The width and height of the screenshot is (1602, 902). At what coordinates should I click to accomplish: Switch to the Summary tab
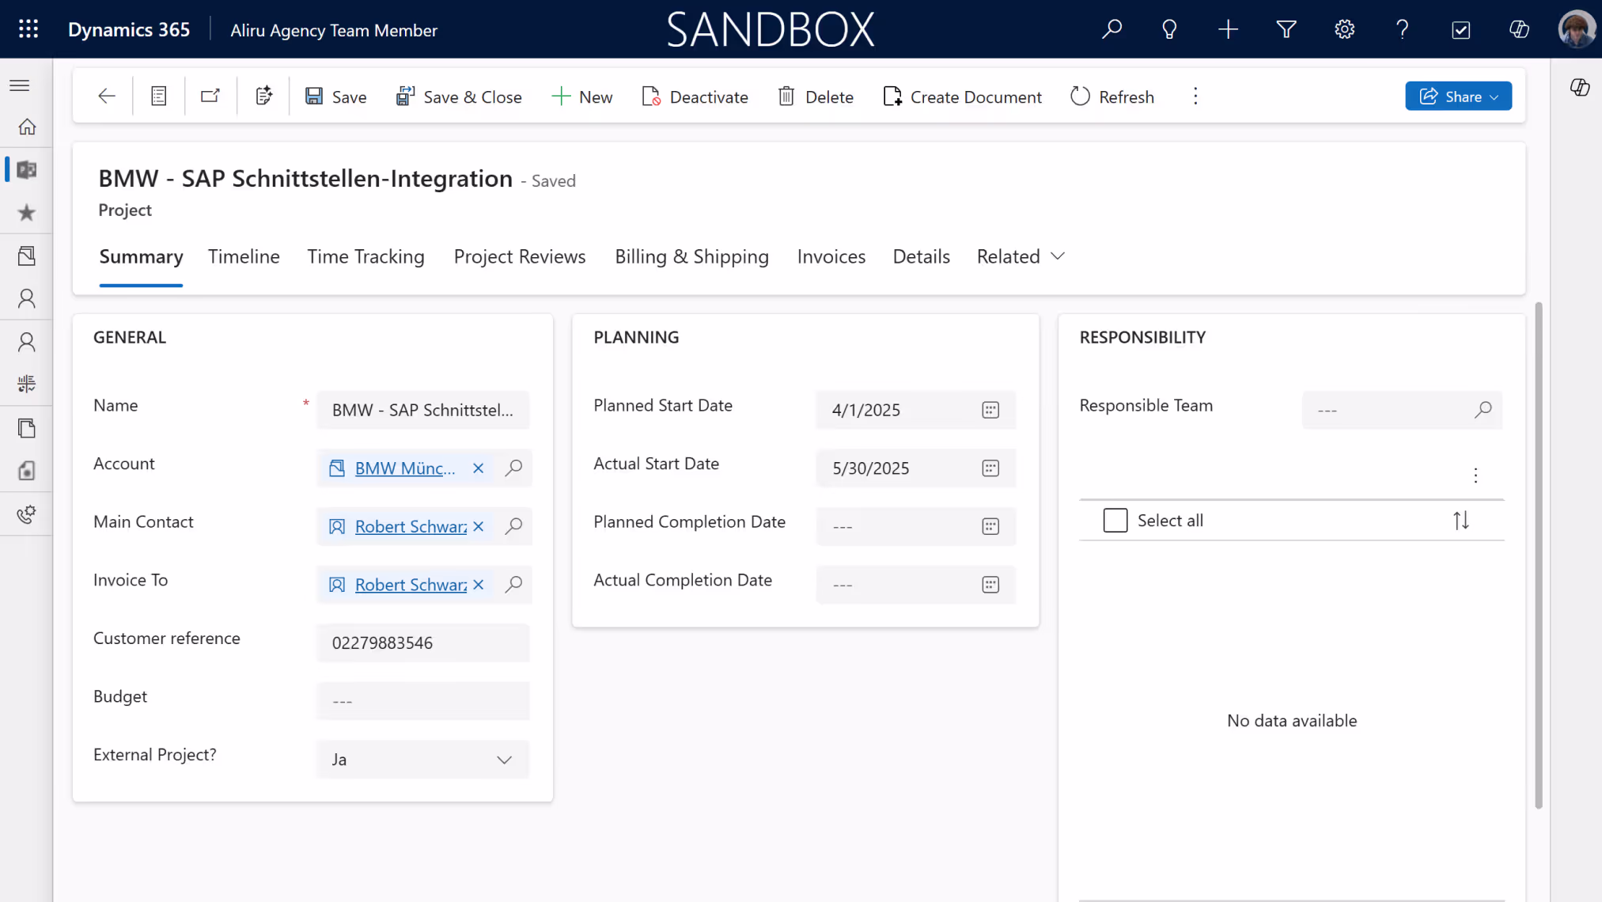pos(141,256)
